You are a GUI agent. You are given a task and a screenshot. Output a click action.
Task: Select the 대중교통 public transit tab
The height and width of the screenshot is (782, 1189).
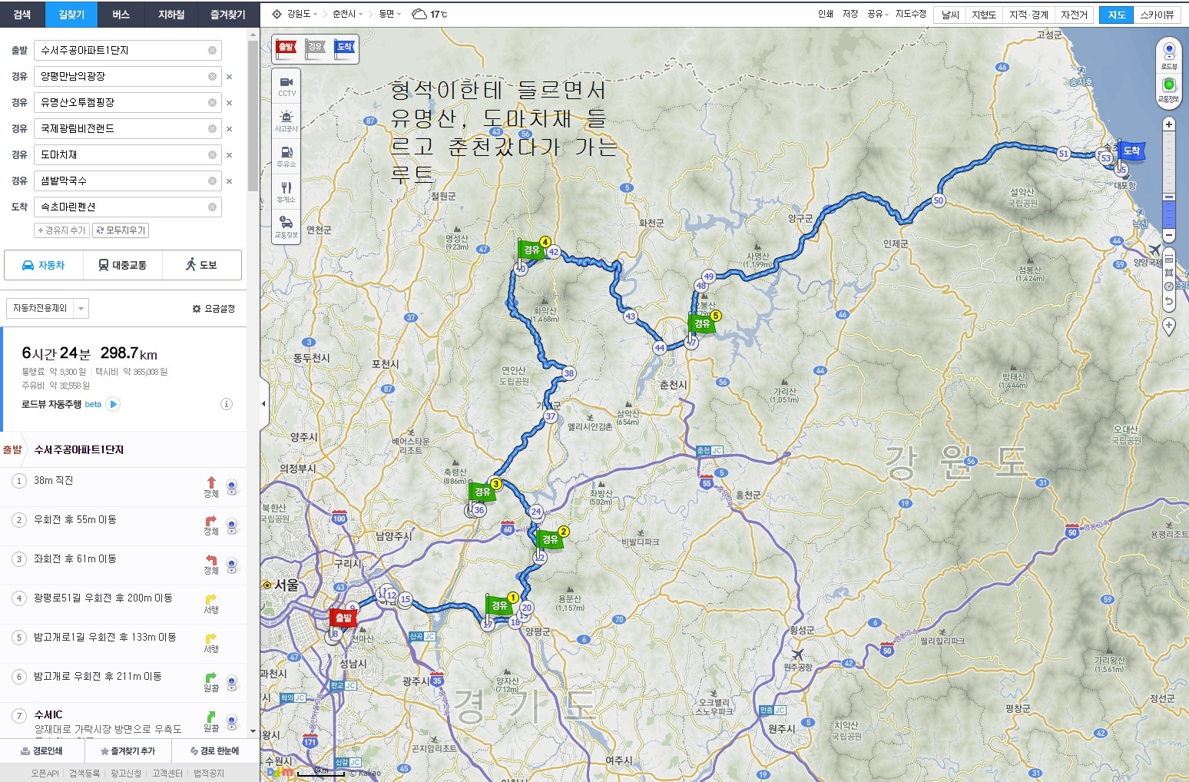(x=122, y=265)
